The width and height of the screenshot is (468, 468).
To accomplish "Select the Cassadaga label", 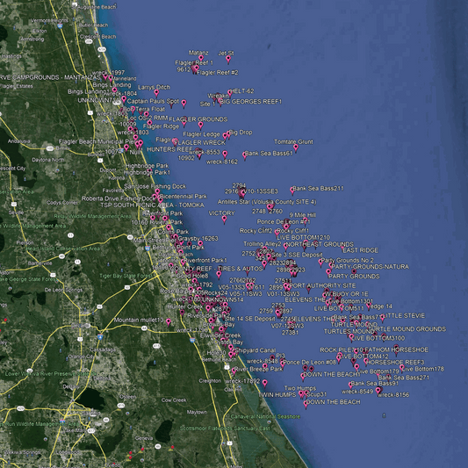I will point(103,349).
